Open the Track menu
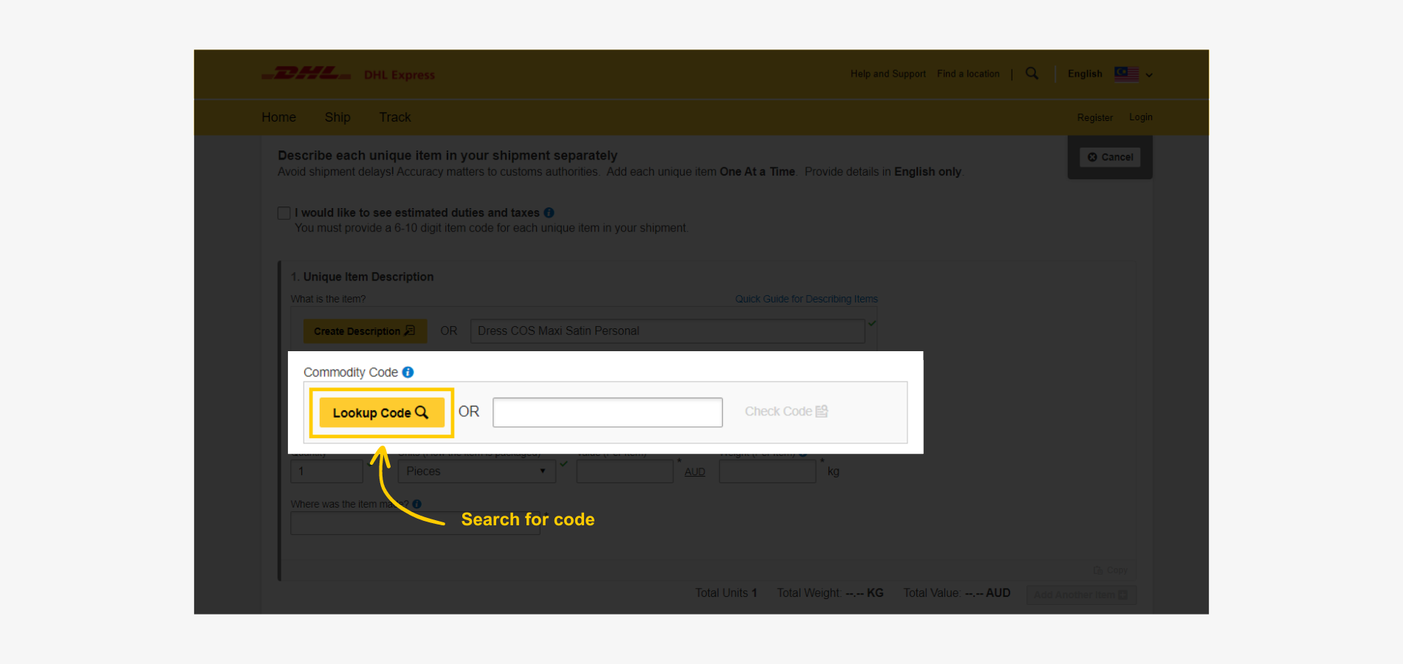This screenshot has height=664, width=1403. point(394,117)
